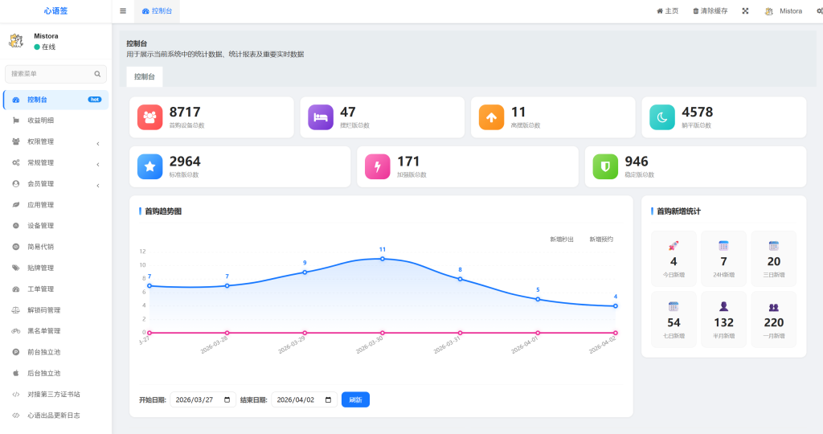The width and height of the screenshot is (823, 434).
Task: Click the blue hot badge beside 控制台
Action: coord(95,100)
